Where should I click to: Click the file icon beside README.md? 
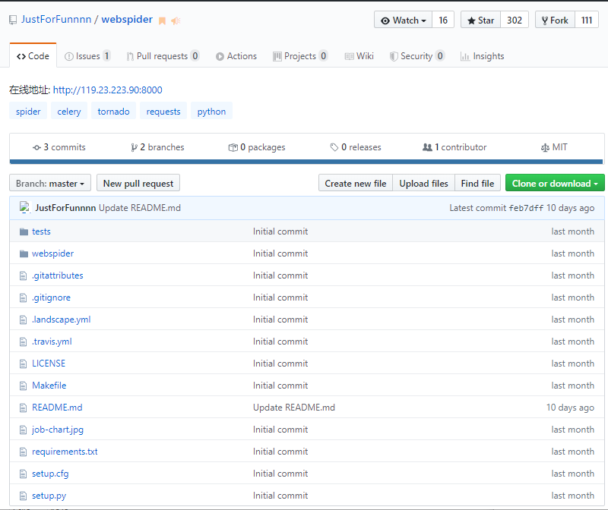click(24, 408)
